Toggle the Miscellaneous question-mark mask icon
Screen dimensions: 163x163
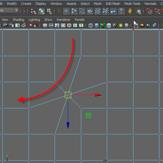pyautogui.click(x=121, y=11)
